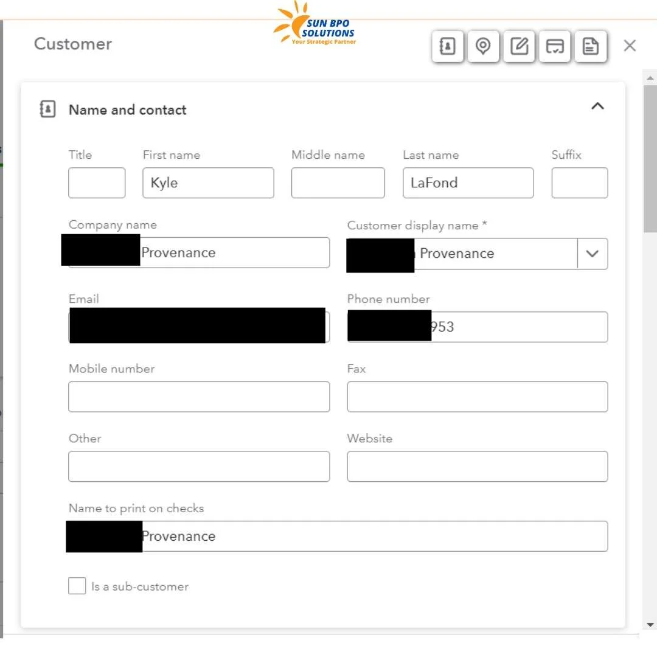Select the empty Middle name field
The width and height of the screenshot is (657, 657).
[x=338, y=182]
